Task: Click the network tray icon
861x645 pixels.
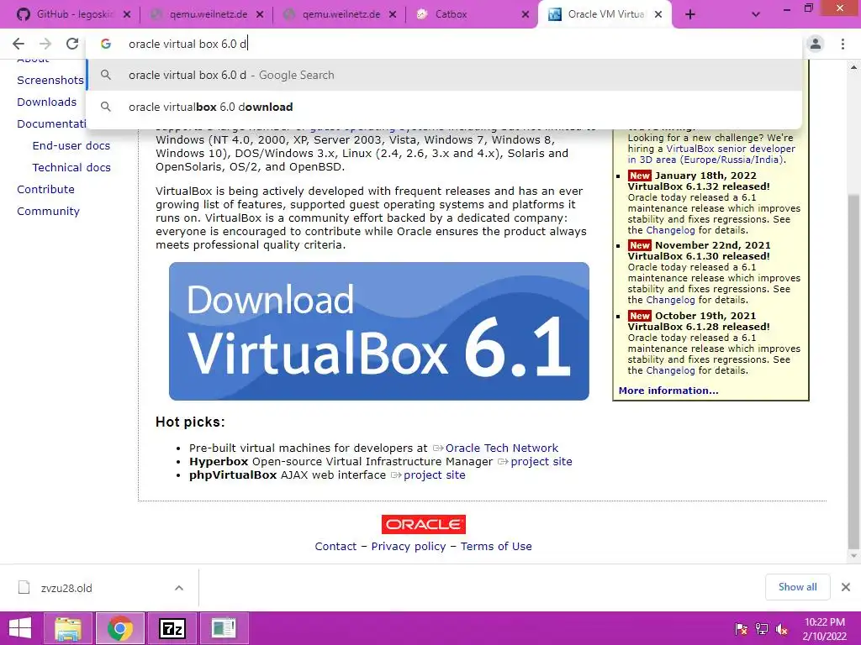Action: pos(762,629)
